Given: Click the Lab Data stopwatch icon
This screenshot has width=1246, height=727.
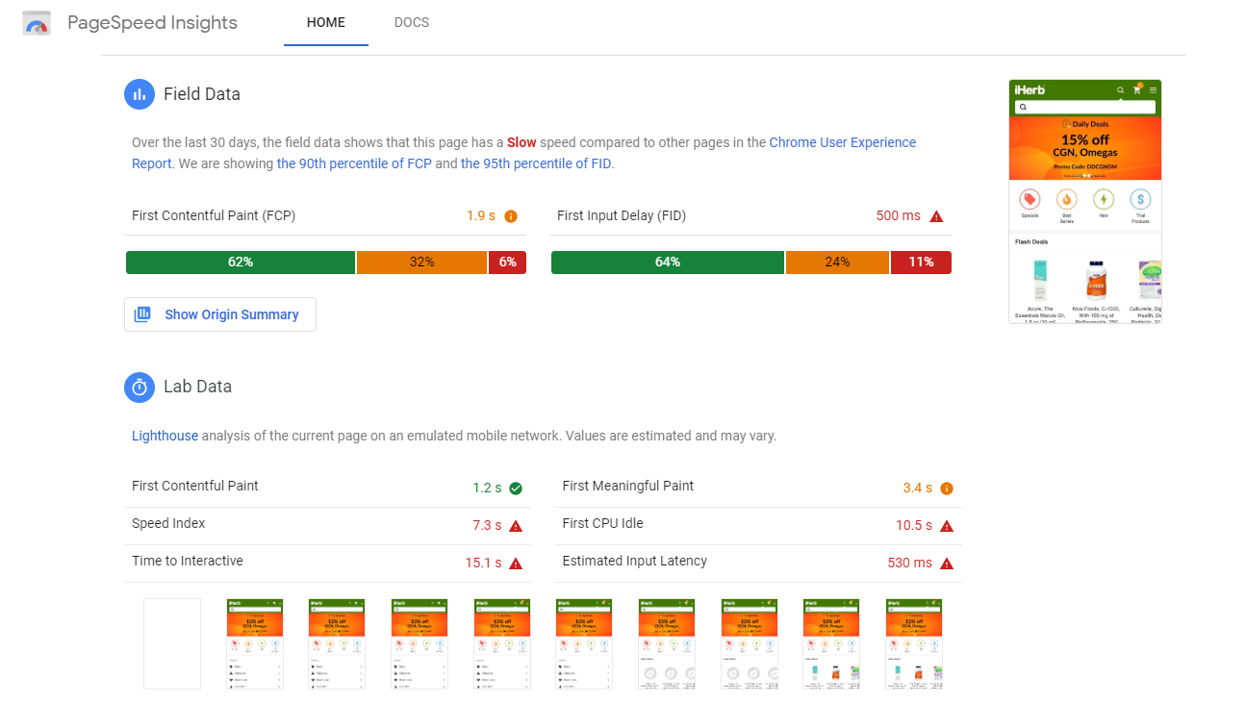Looking at the screenshot, I should pos(140,388).
